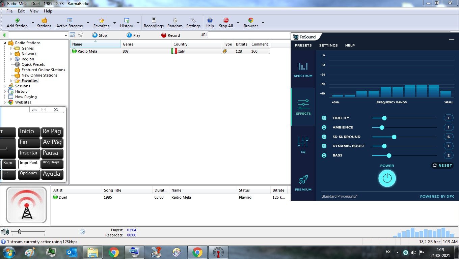Open the FxSound Settings menu
Viewport: 459px width, 259px height.
point(328,45)
